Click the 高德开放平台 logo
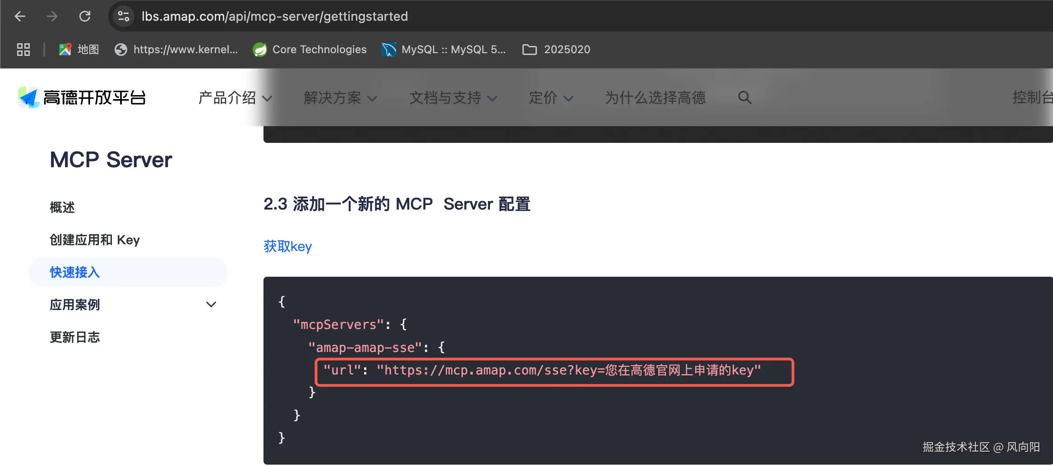This screenshot has height=466, width=1053. pos(82,97)
